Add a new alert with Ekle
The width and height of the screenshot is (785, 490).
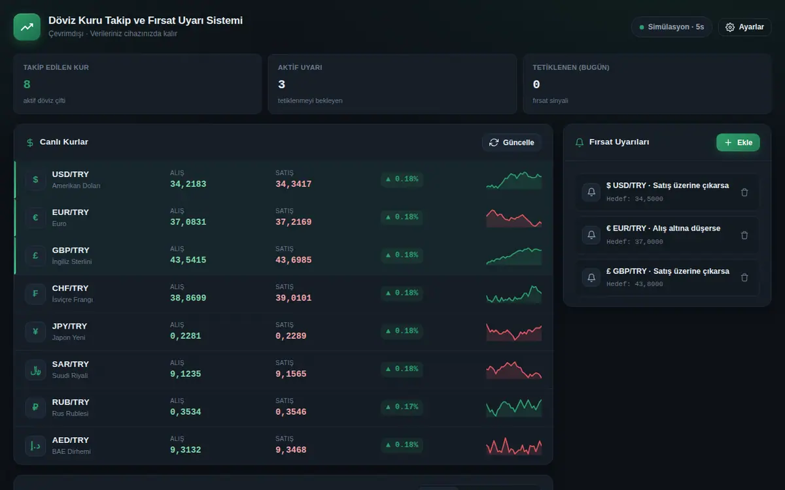coord(738,142)
